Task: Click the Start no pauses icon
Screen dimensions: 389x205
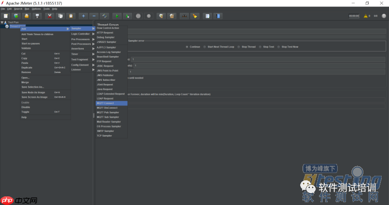Action: [x=127, y=16]
